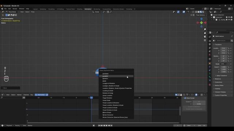Open Global transform orientation dropdown

(x=97, y=12)
